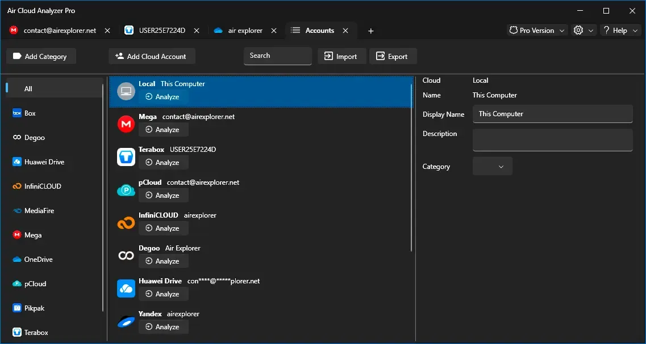Image resolution: width=646 pixels, height=344 pixels.
Task: Click the category sidebar scrollbar
Action: 103,199
